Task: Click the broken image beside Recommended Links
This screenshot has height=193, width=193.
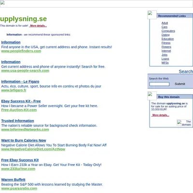Action: [x=152, y=15]
